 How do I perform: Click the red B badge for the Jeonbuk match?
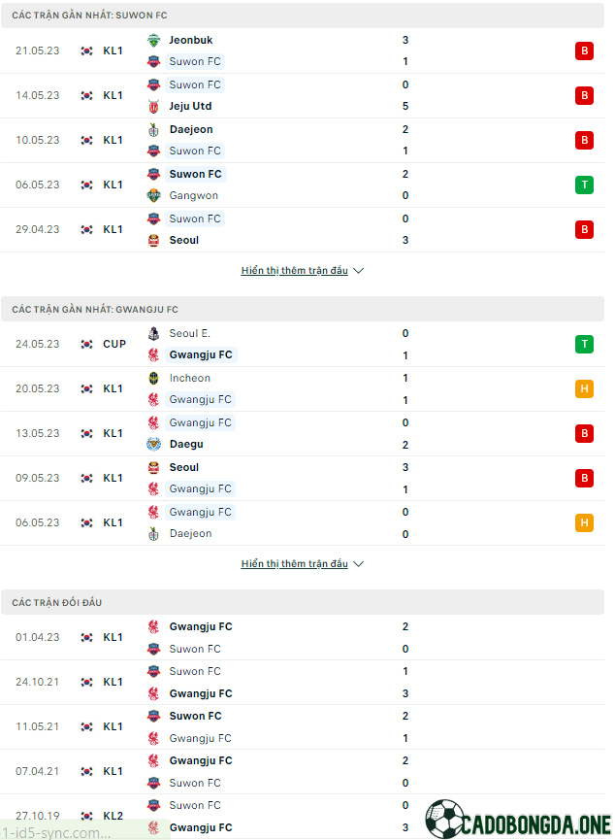click(x=585, y=50)
